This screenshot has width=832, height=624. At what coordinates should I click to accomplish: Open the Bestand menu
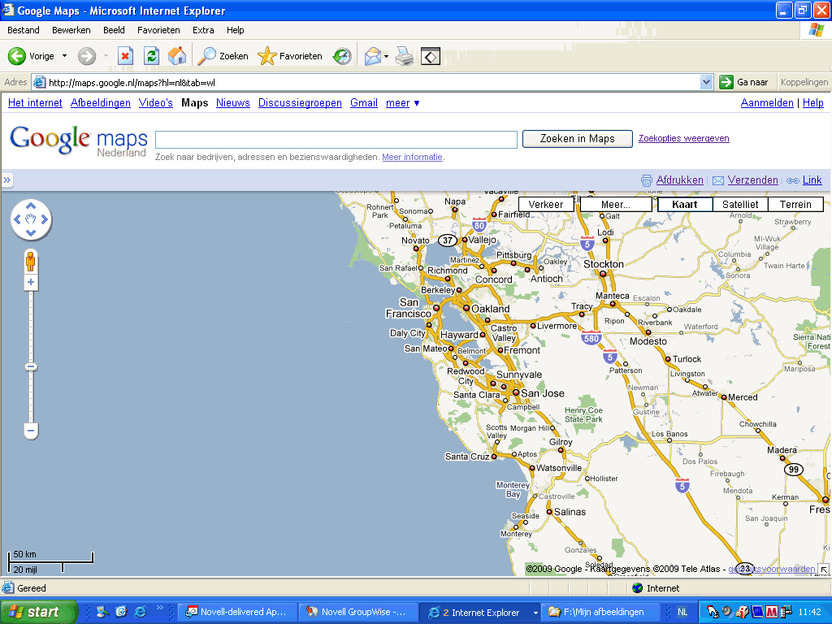tap(24, 30)
